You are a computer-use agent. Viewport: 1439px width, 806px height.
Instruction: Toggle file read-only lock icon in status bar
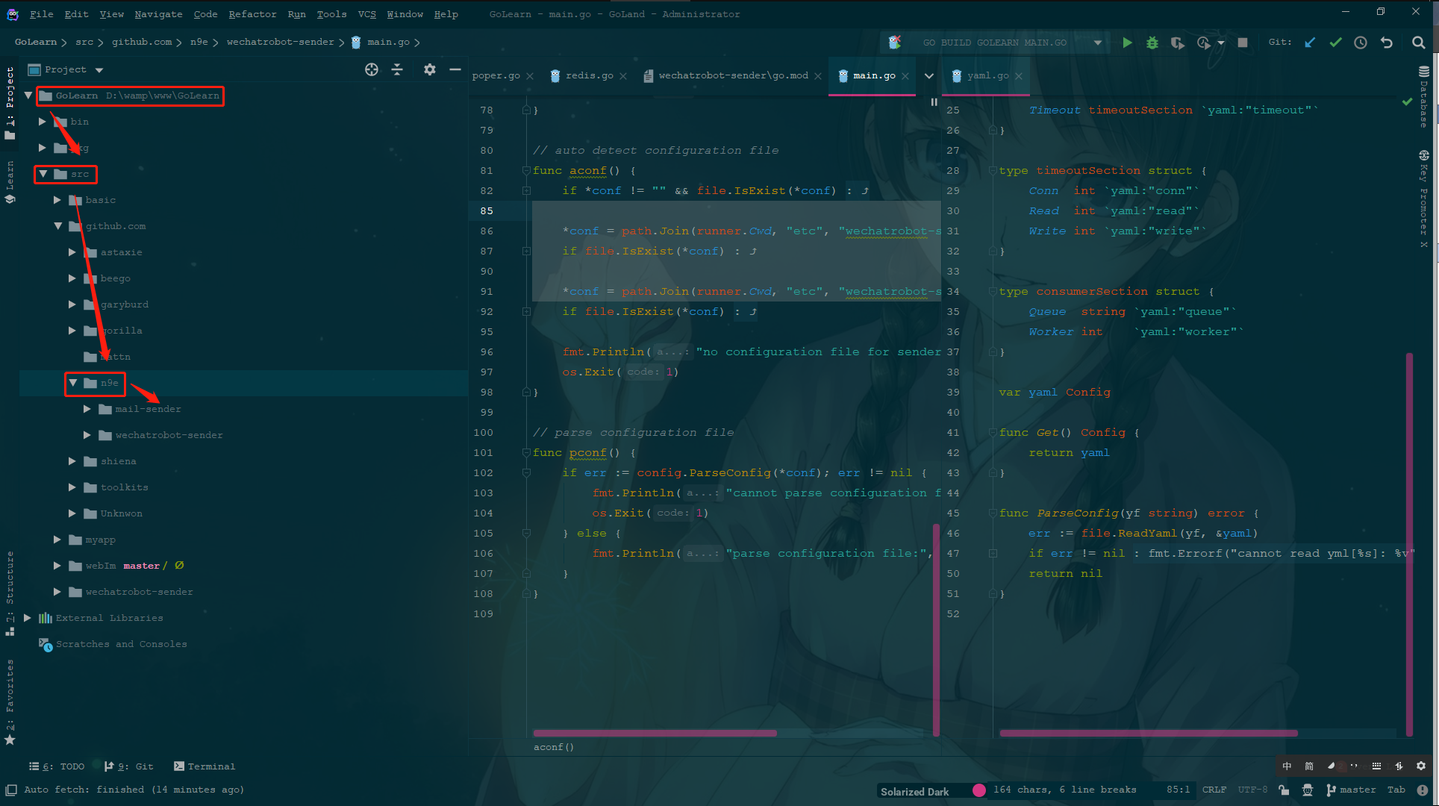(1284, 790)
